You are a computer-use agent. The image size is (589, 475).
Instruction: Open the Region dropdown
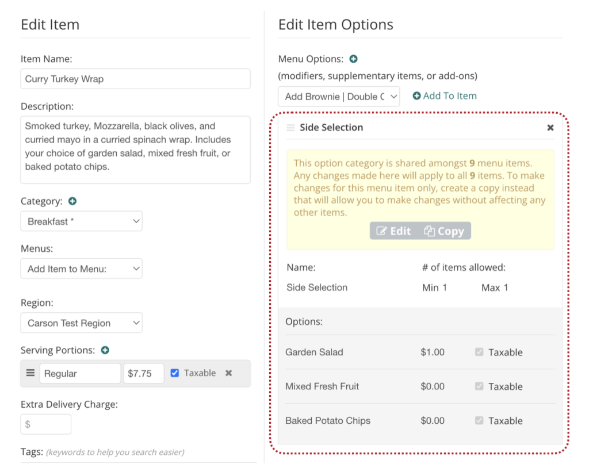click(81, 323)
